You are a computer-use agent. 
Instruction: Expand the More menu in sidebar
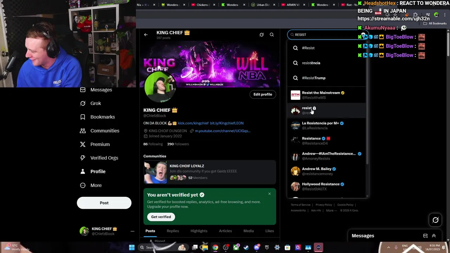91,185
